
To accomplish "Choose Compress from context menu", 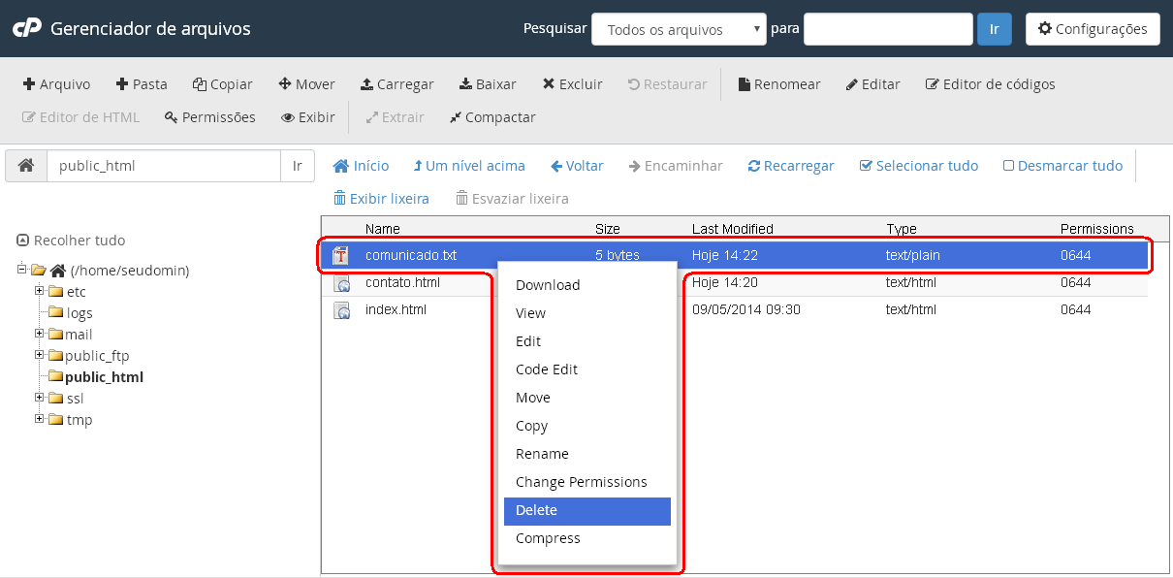I will point(586,538).
